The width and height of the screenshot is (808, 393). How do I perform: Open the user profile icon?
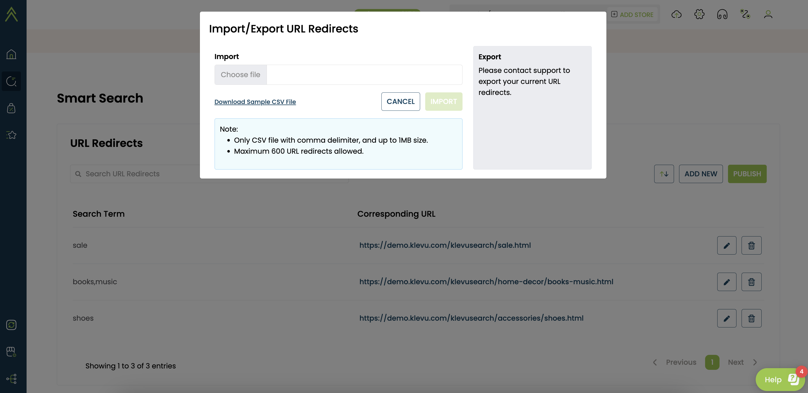click(768, 14)
